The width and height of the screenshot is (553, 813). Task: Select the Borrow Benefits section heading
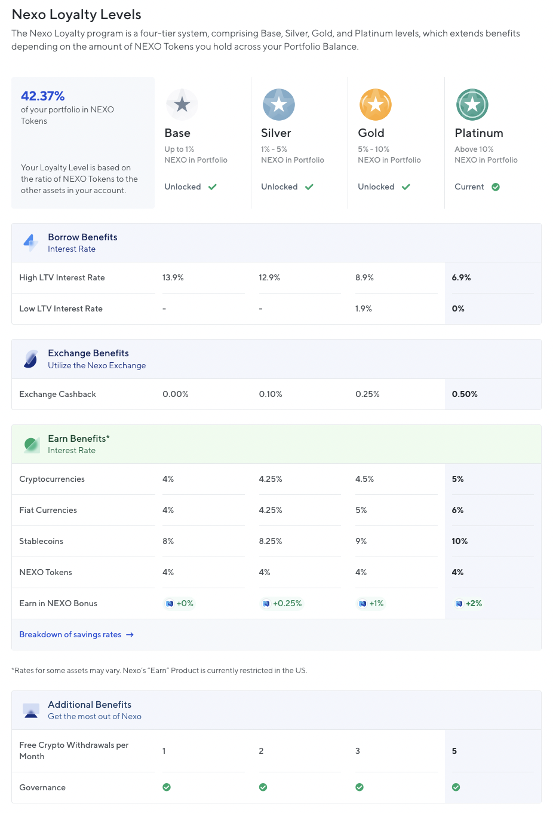click(82, 237)
